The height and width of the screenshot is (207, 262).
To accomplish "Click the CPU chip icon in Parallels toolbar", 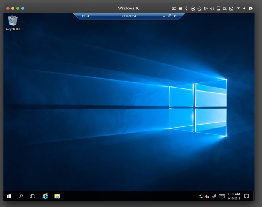I will [180, 8].
